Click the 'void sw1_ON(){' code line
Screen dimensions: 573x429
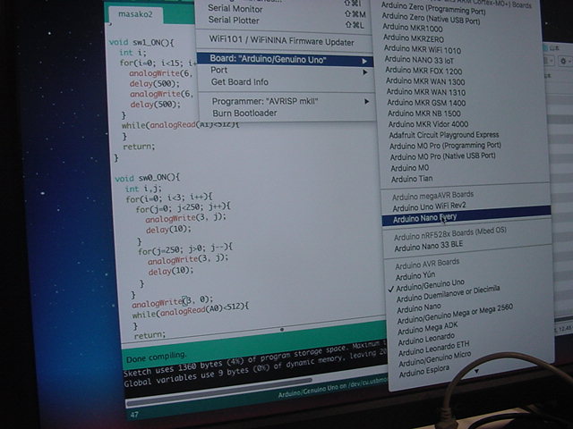click(141, 42)
